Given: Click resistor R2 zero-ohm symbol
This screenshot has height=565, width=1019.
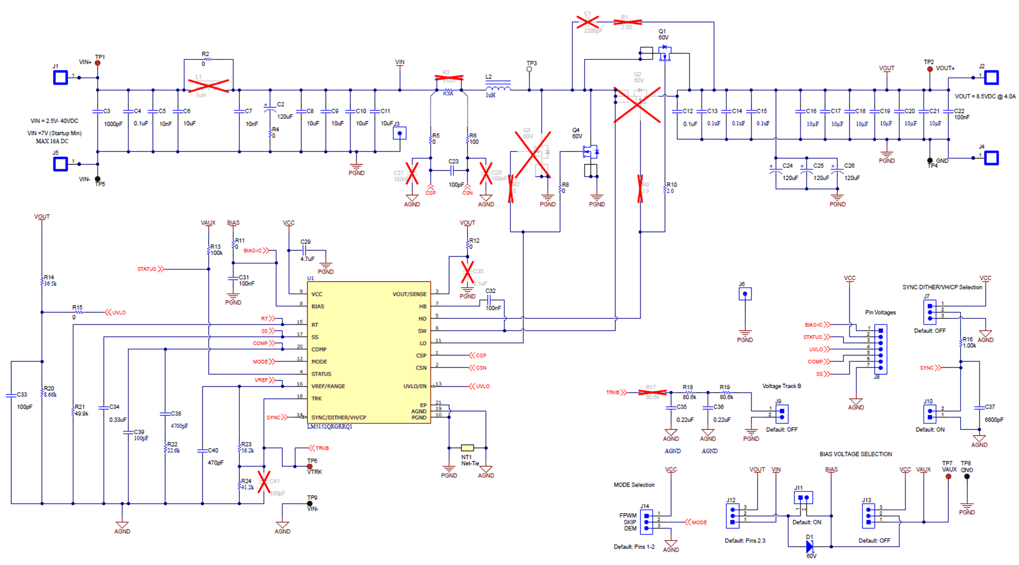Looking at the screenshot, I should (x=208, y=59).
